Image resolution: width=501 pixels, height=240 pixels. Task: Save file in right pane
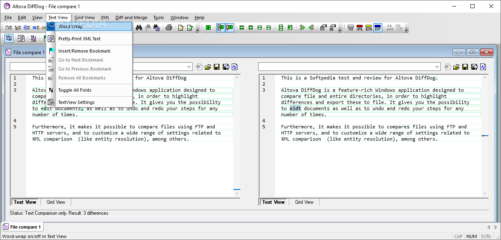[x=466, y=67]
